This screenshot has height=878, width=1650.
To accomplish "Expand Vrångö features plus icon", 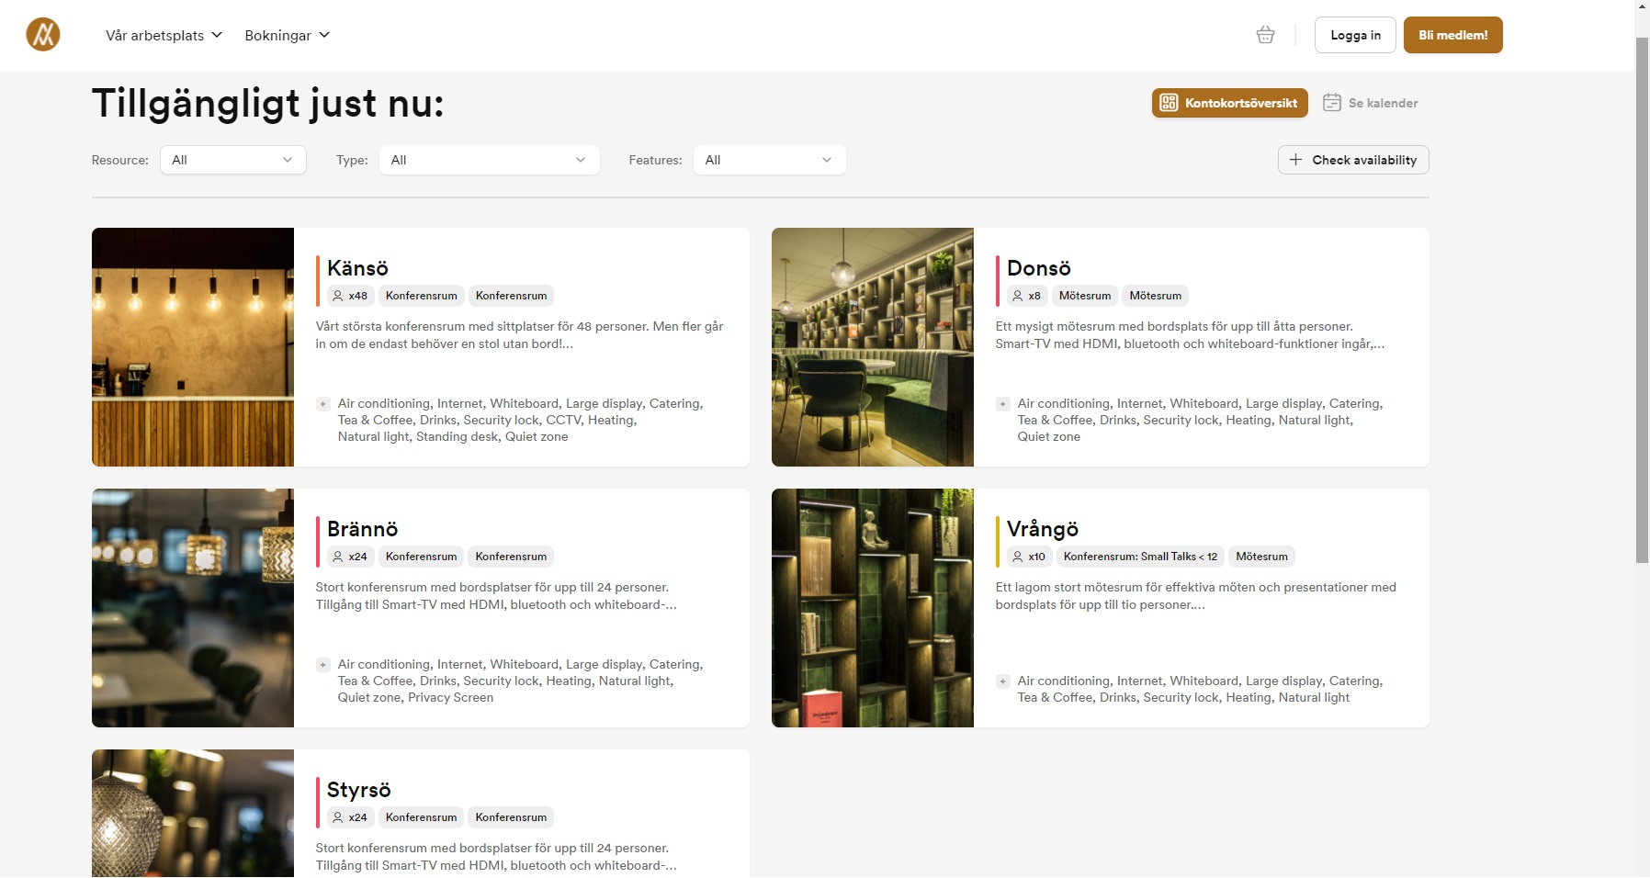I will [x=1003, y=681].
